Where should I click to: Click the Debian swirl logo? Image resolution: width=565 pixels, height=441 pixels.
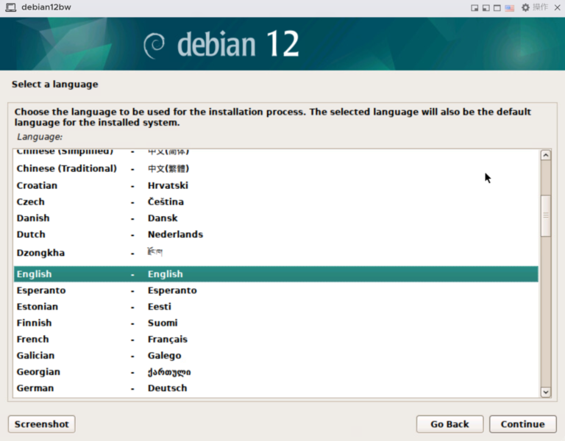pyautogui.click(x=154, y=46)
